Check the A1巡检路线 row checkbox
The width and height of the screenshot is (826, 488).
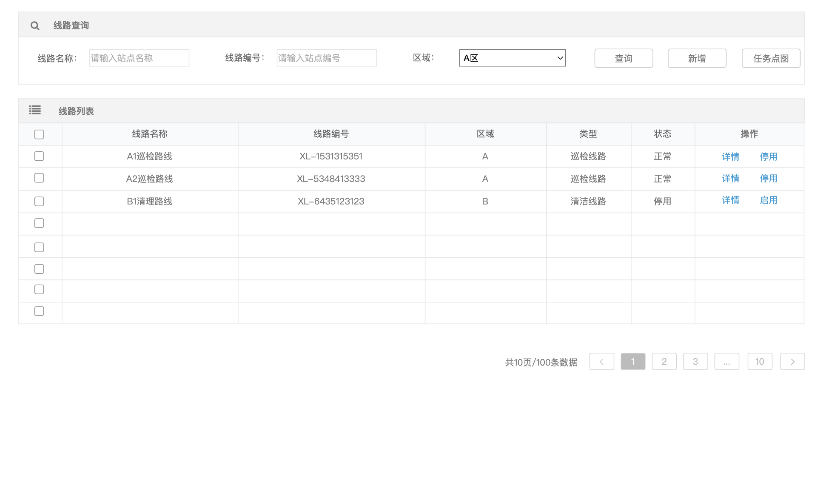click(39, 156)
